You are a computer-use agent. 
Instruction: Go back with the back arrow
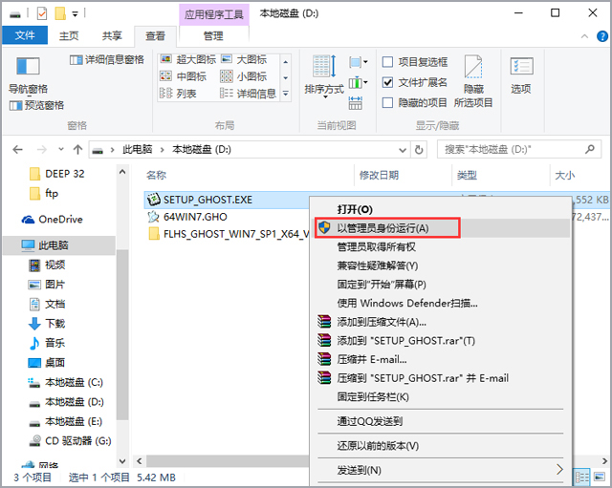[x=17, y=150]
